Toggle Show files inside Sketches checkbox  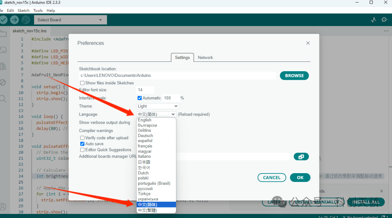(82, 83)
